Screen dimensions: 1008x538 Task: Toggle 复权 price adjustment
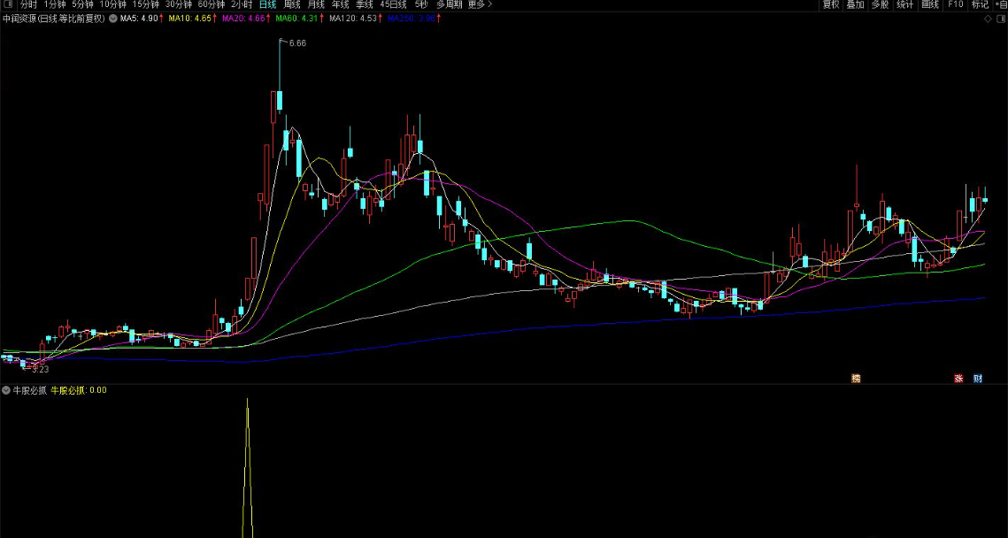[x=831, y=4]
